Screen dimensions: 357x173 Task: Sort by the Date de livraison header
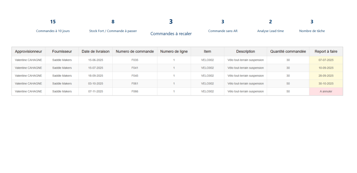click(96, 51)
